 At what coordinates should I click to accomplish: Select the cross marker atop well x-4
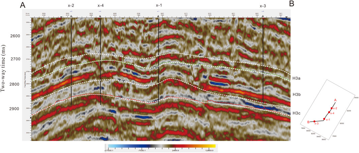click(100, 16)
